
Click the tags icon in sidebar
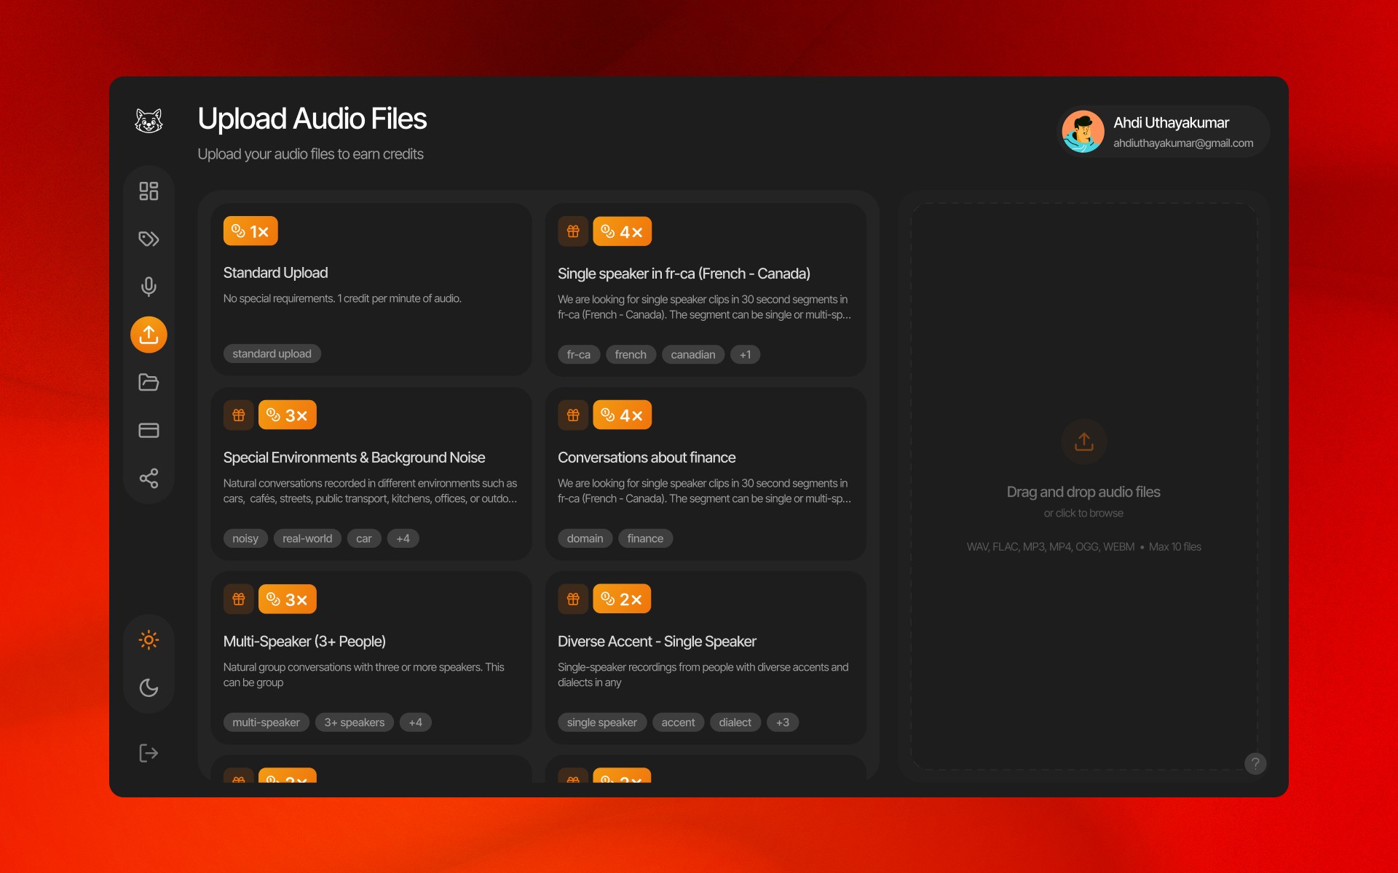[149, 239]
